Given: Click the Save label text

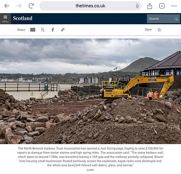Looking at the screenshot, I should point(148,29).
